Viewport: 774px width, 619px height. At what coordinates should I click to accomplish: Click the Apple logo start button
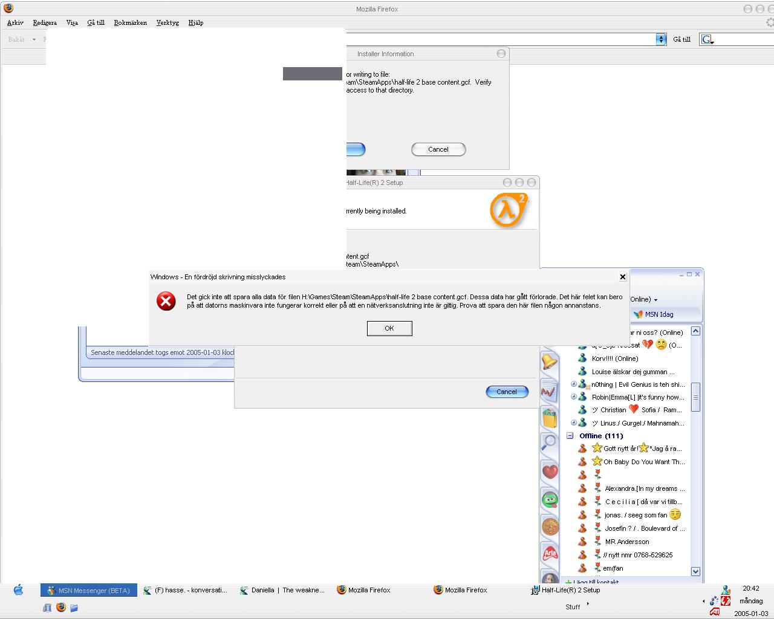coord(18,590)
